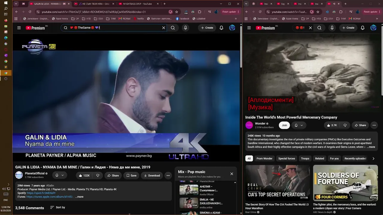Close the Mix - Pop music panel
The image size is (383, 215).
pyautogui.click(x=232, y=174)
